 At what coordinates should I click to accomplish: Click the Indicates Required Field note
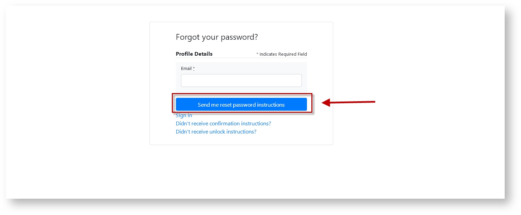281,54
